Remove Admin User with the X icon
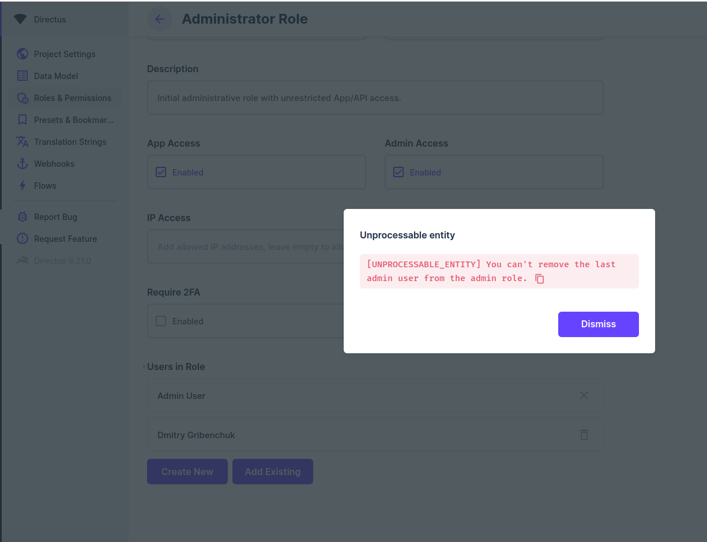The height and width of the screenshot is (542, 707). 584,395
